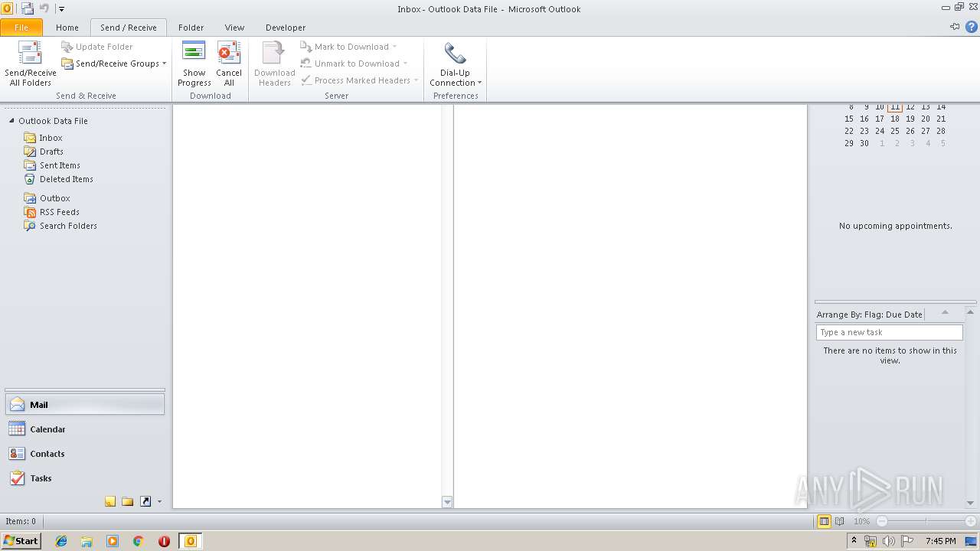Select the Outbox folder

[55, 198]
